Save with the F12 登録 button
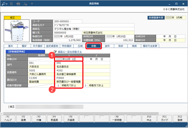 point(180,118)
